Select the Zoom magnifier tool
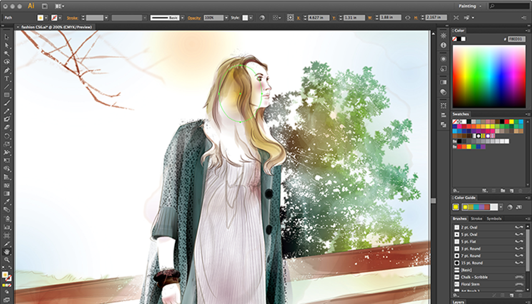This screenshot has height=304, width=532. click(7, 260)
